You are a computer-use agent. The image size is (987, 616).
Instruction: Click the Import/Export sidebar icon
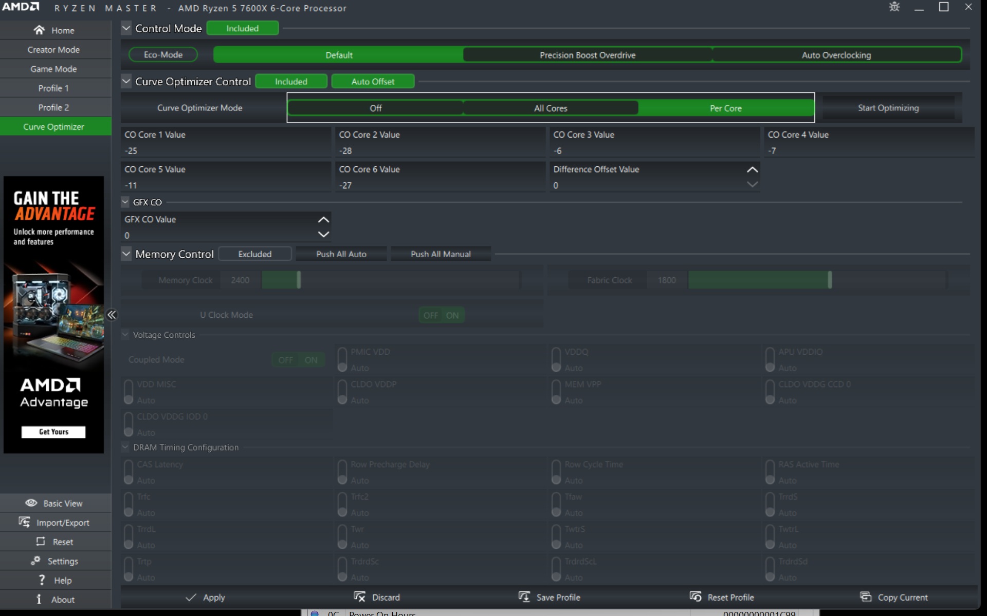[x=24, y=522]
